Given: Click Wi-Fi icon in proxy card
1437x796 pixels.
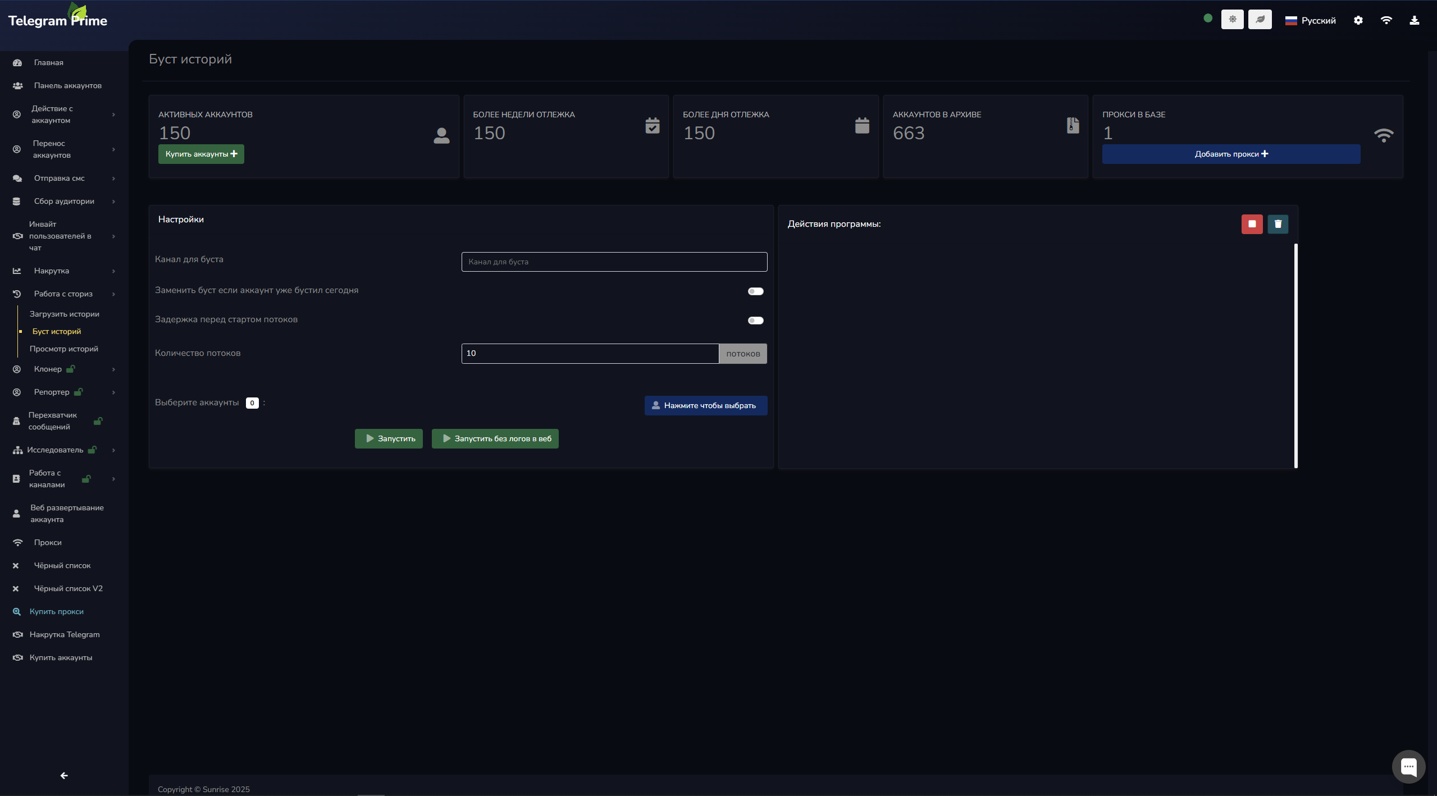Looking at the screenshot, I should point(1384,135).
